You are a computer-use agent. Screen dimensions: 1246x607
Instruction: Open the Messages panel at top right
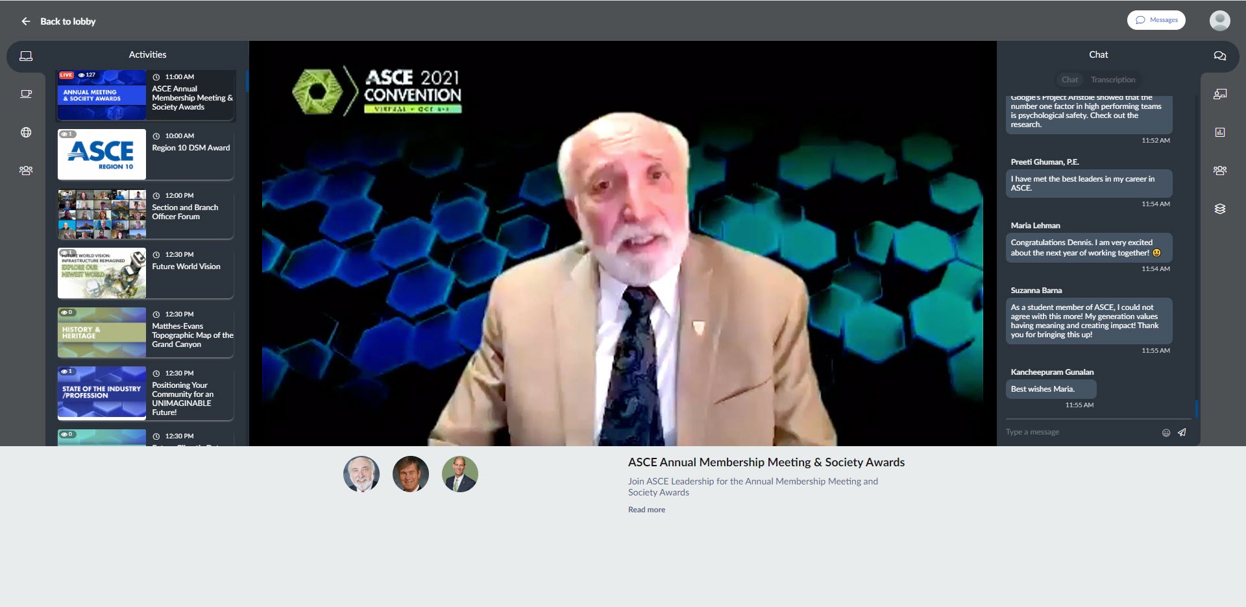pos(1156,20)
